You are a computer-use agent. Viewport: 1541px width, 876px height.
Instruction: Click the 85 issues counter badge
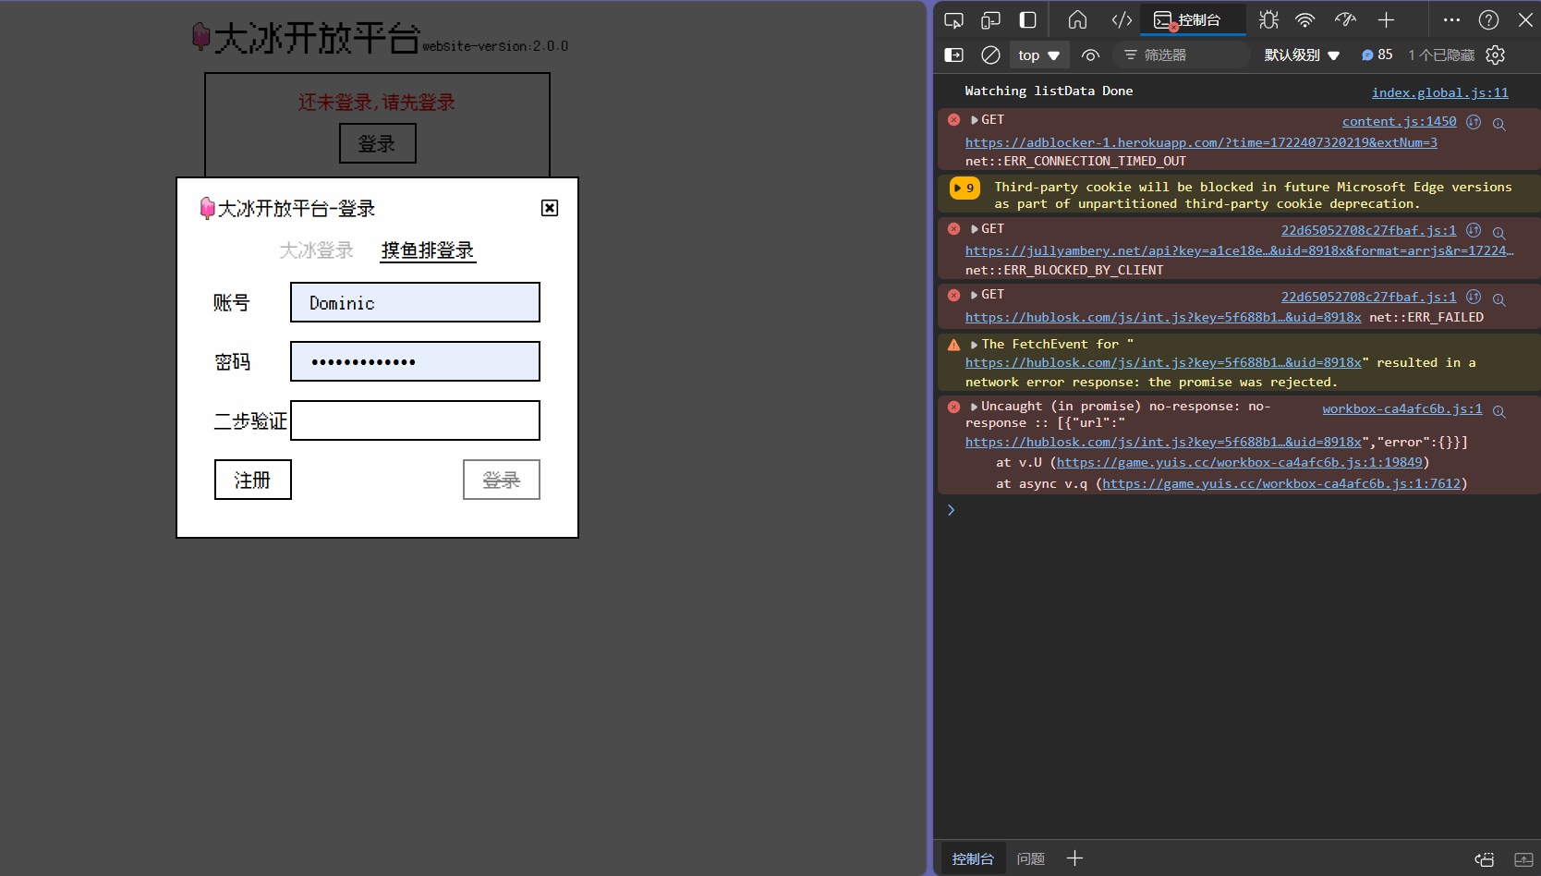coord(1377,55)
